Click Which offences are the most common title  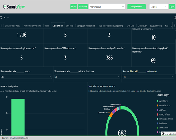click(x=102, y=86)
